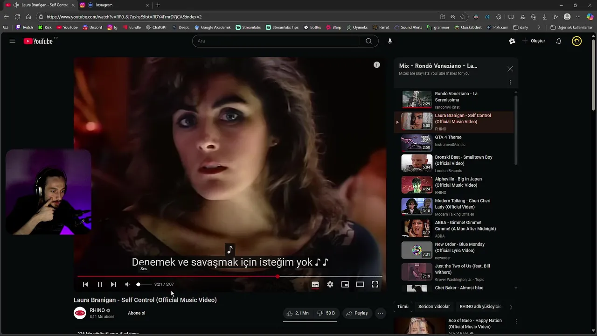Open the browser downloads icon
Image resolution: width=597 pixels, height=336 pixels.
click(545, 17)
